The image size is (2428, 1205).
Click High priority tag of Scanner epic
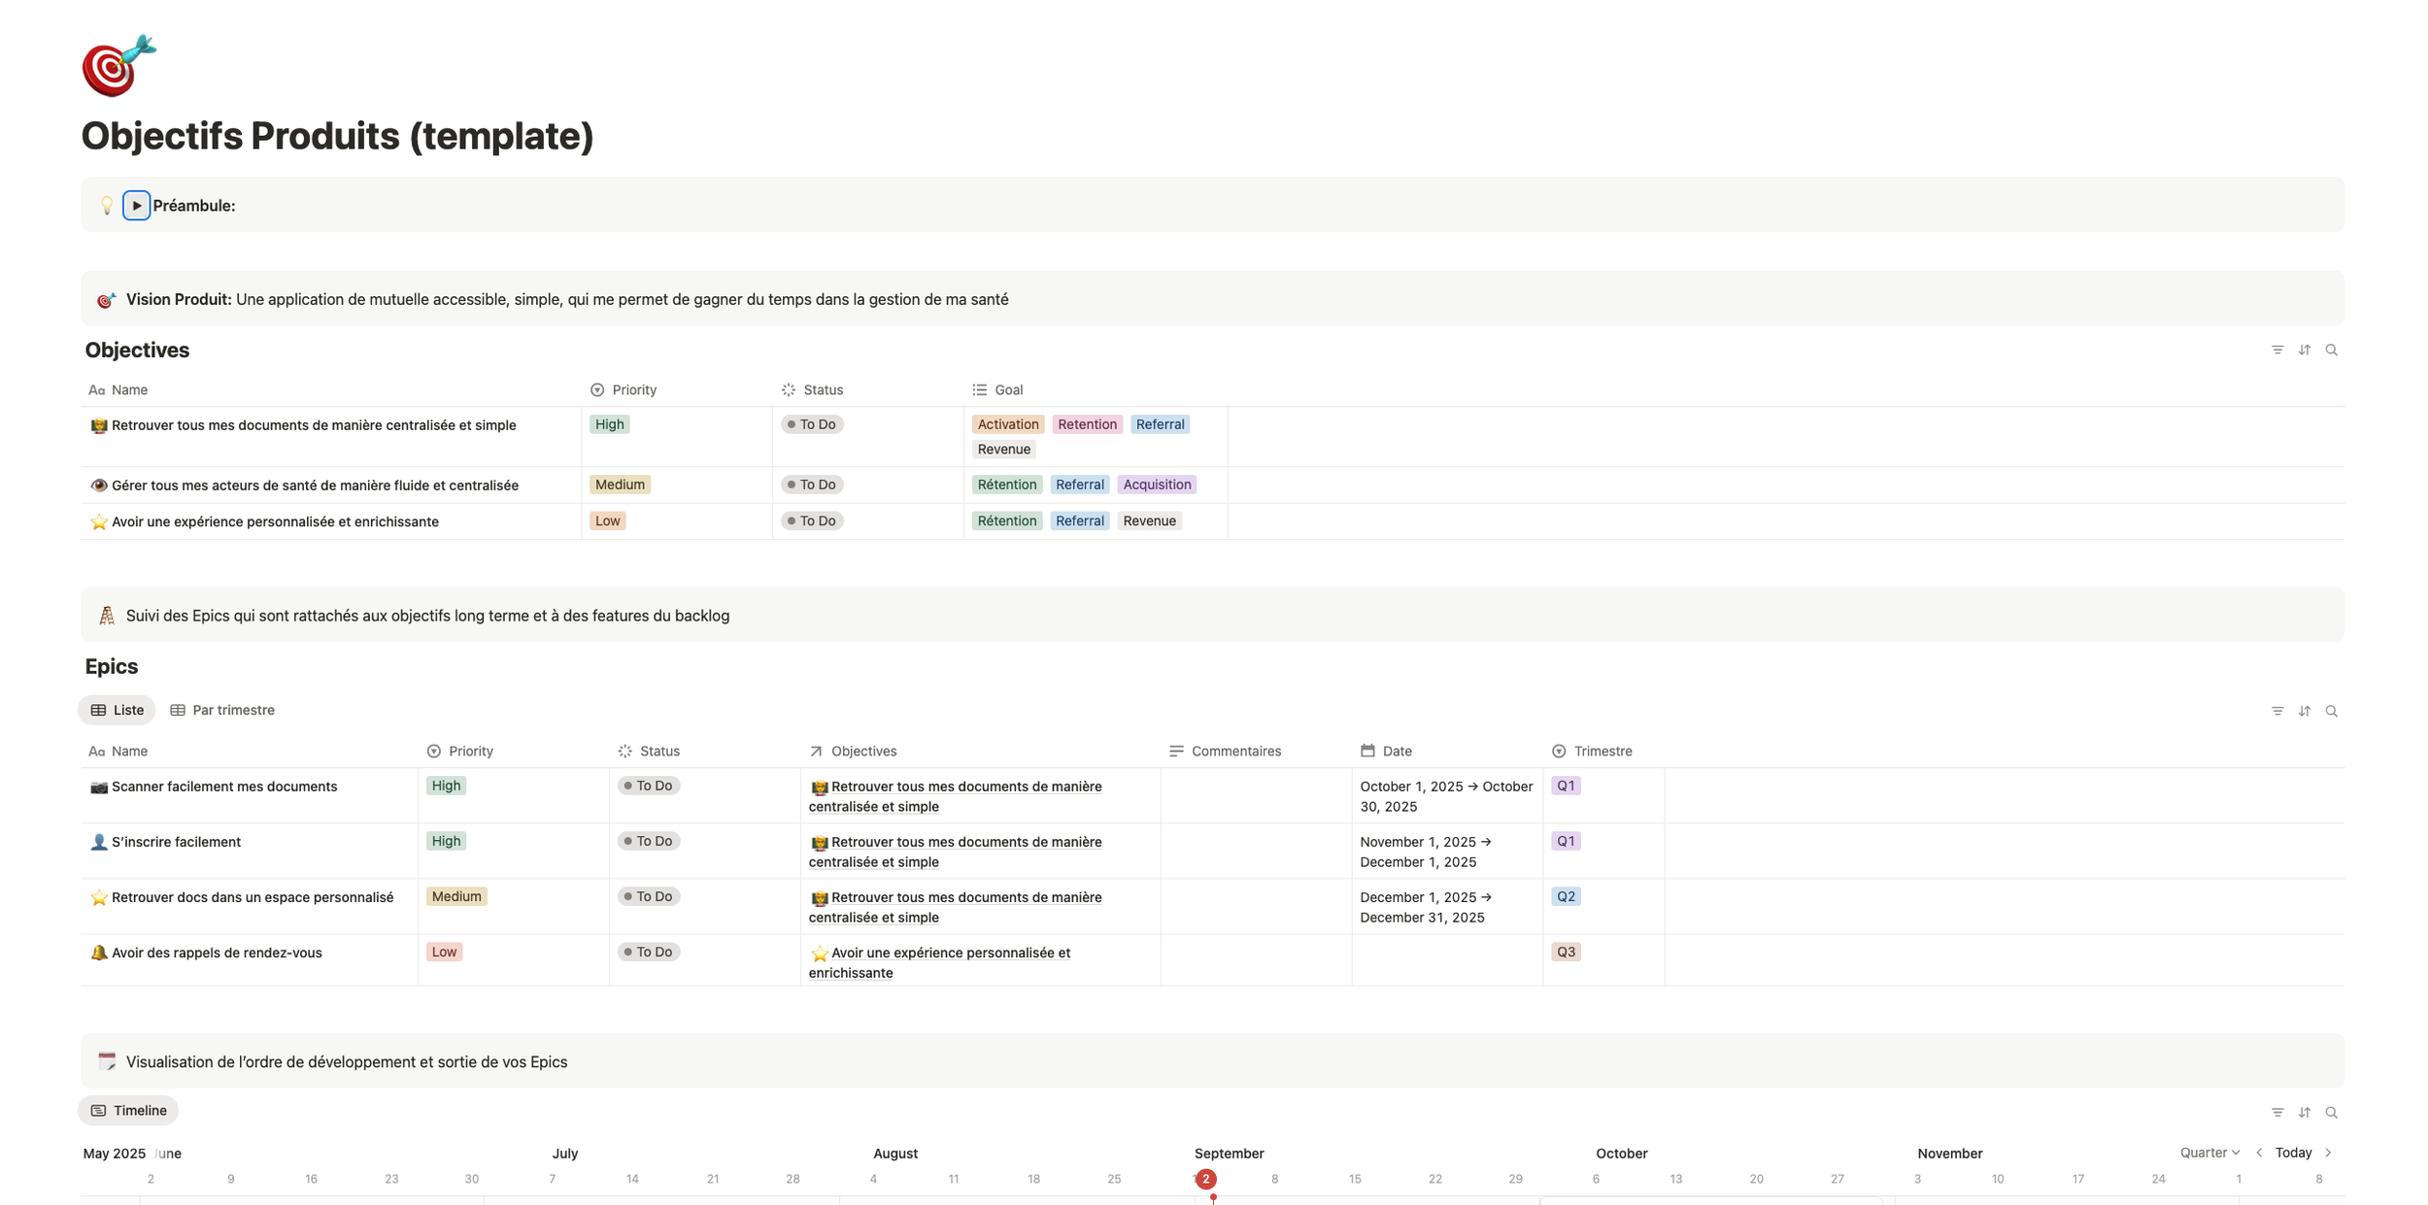pos(446,786)
